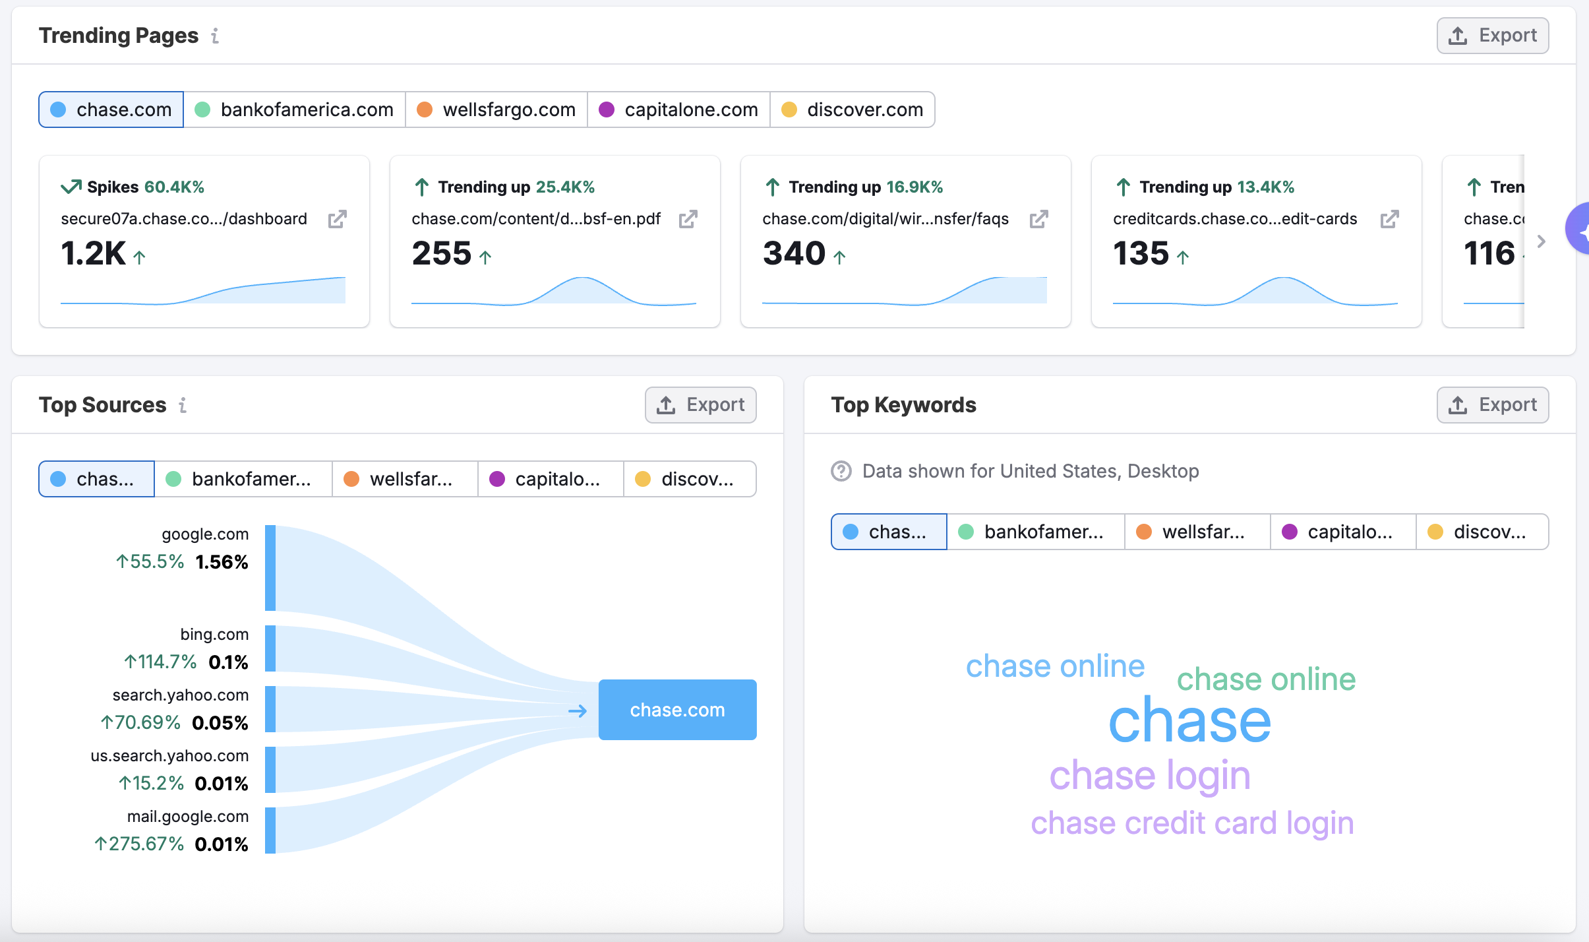Switch Top Sources to capitalone tab
Image resolution: width=1589 pixels, height=942 pixels.
(x=550, y=479)
